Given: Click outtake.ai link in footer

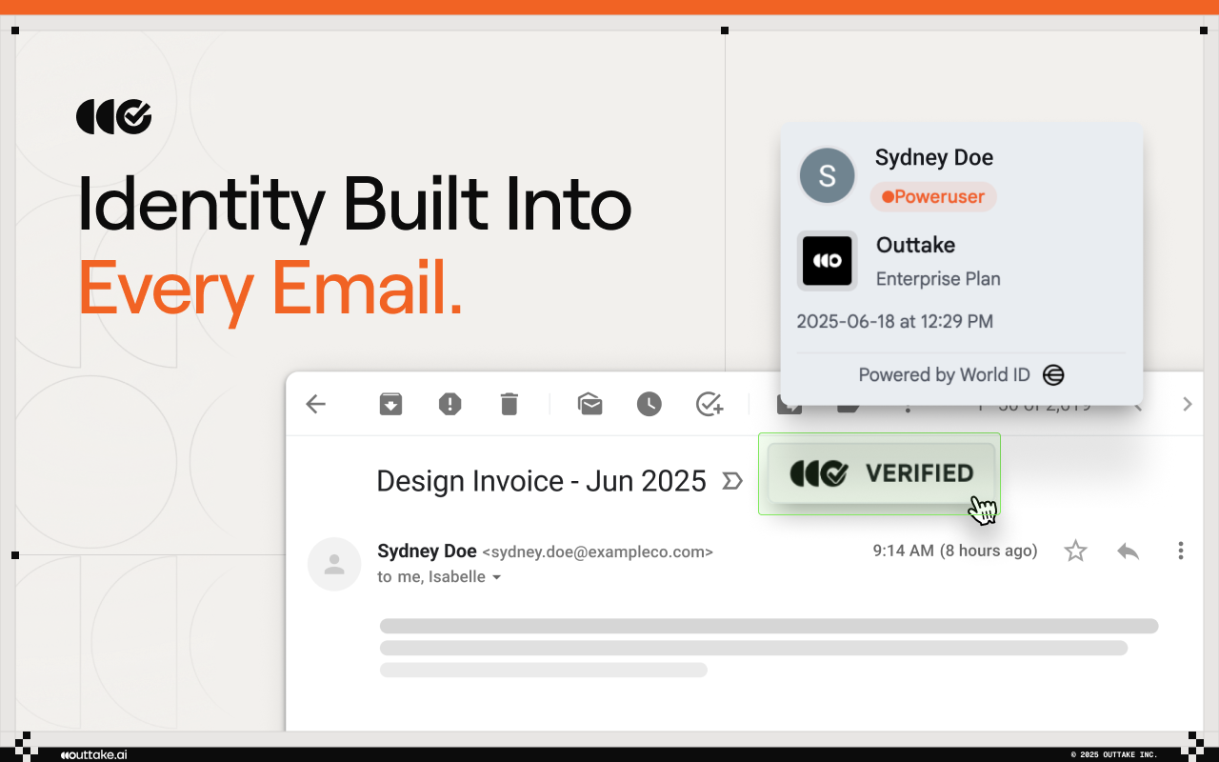Looking at the screenshot, I should [93, 754].
